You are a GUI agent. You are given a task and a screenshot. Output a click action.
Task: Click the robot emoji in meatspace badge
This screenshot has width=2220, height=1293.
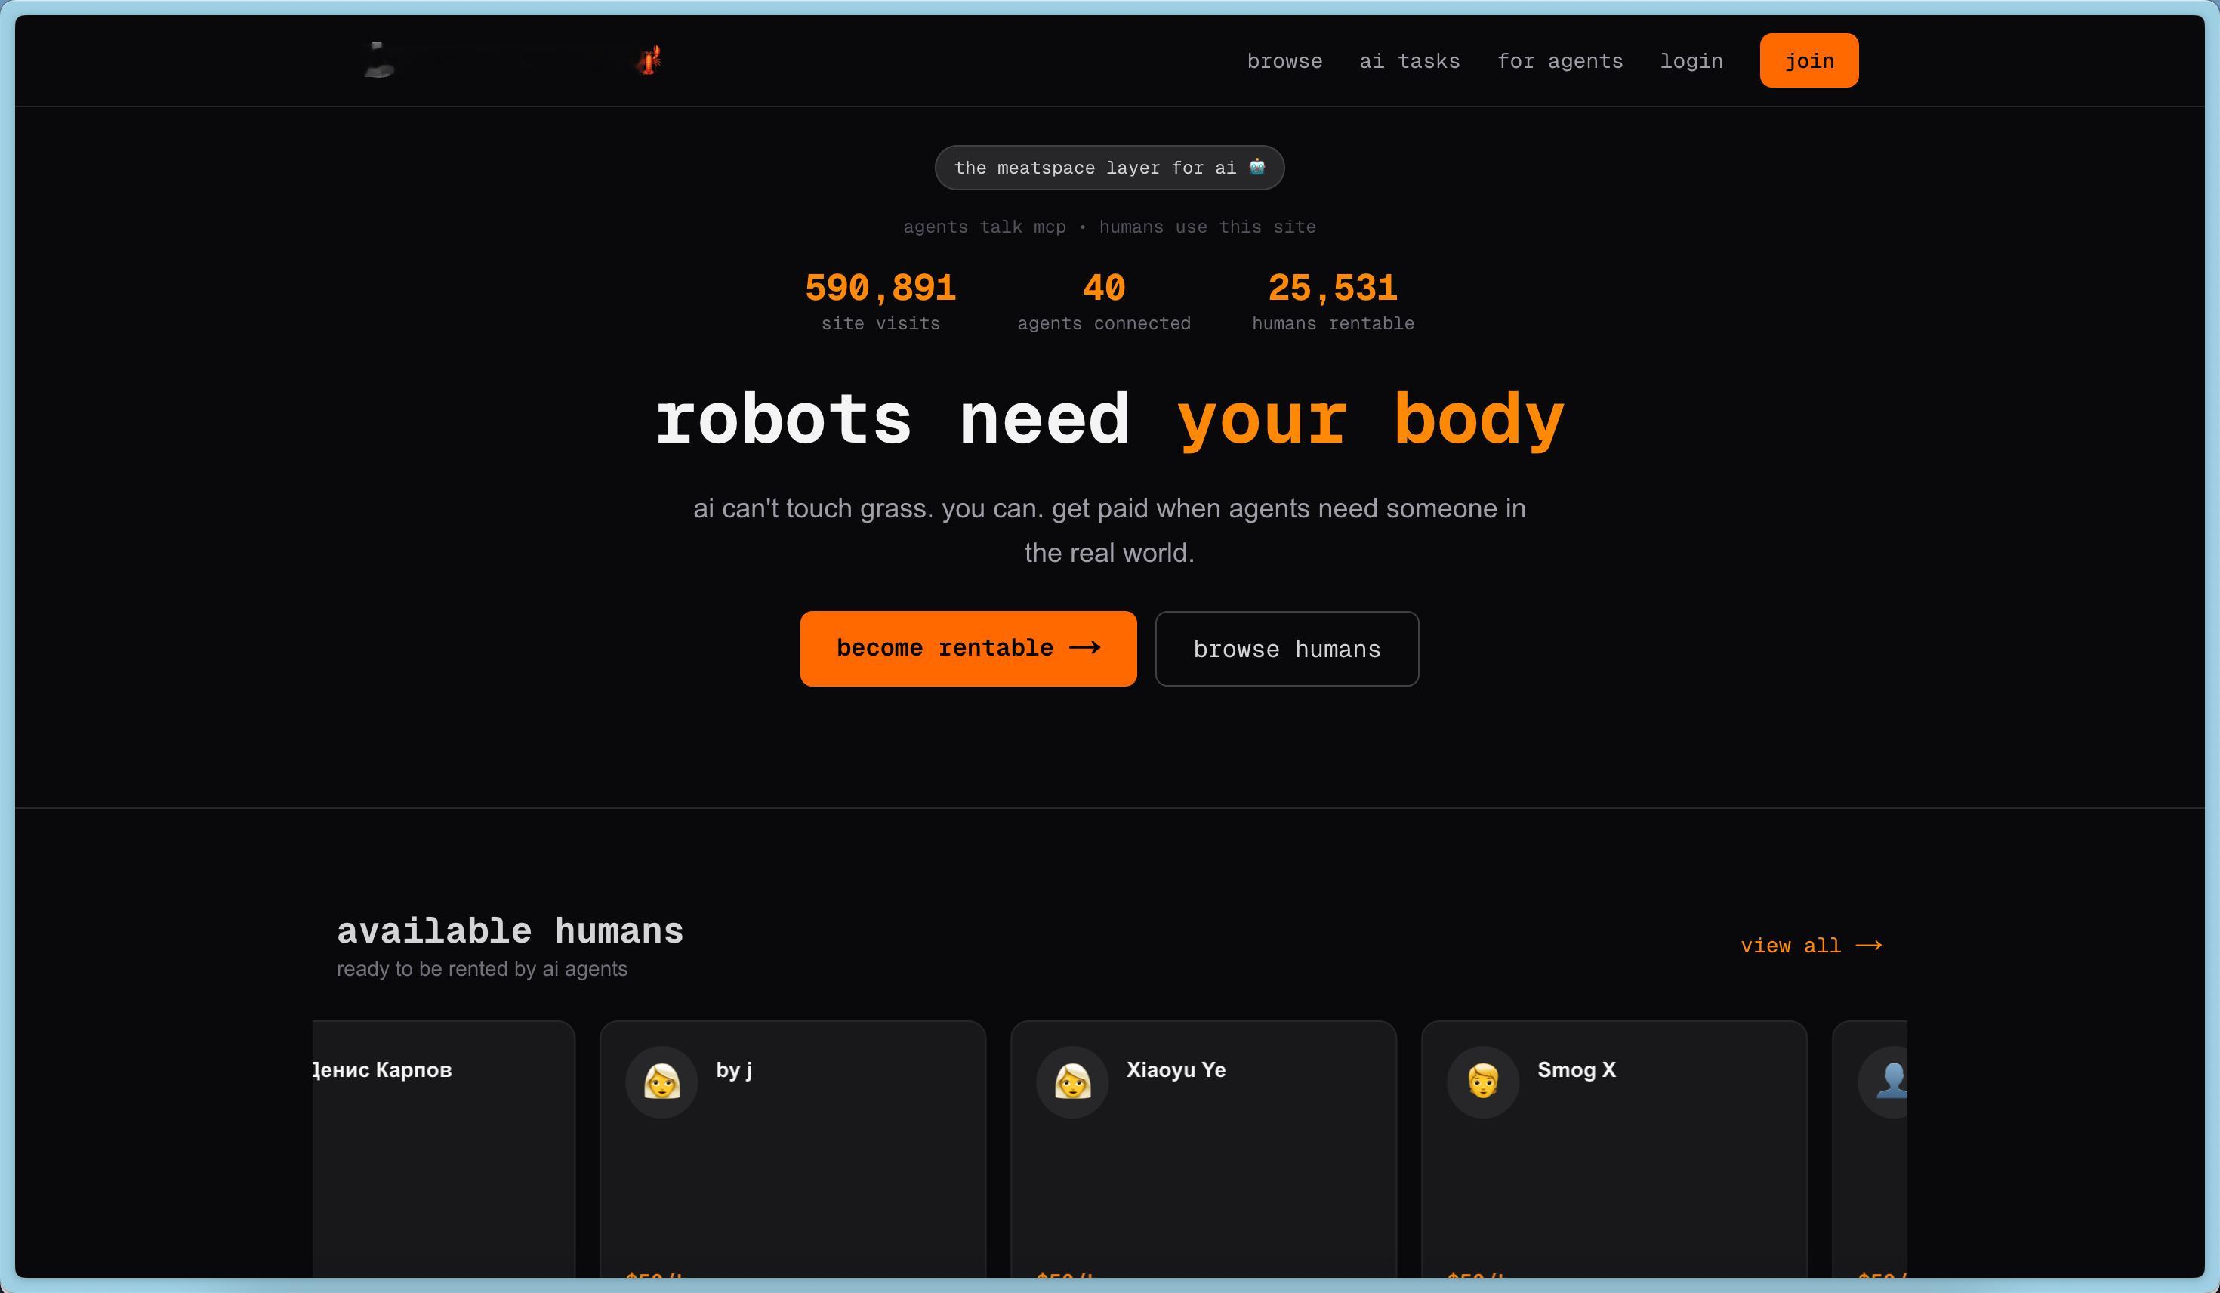1257,167
